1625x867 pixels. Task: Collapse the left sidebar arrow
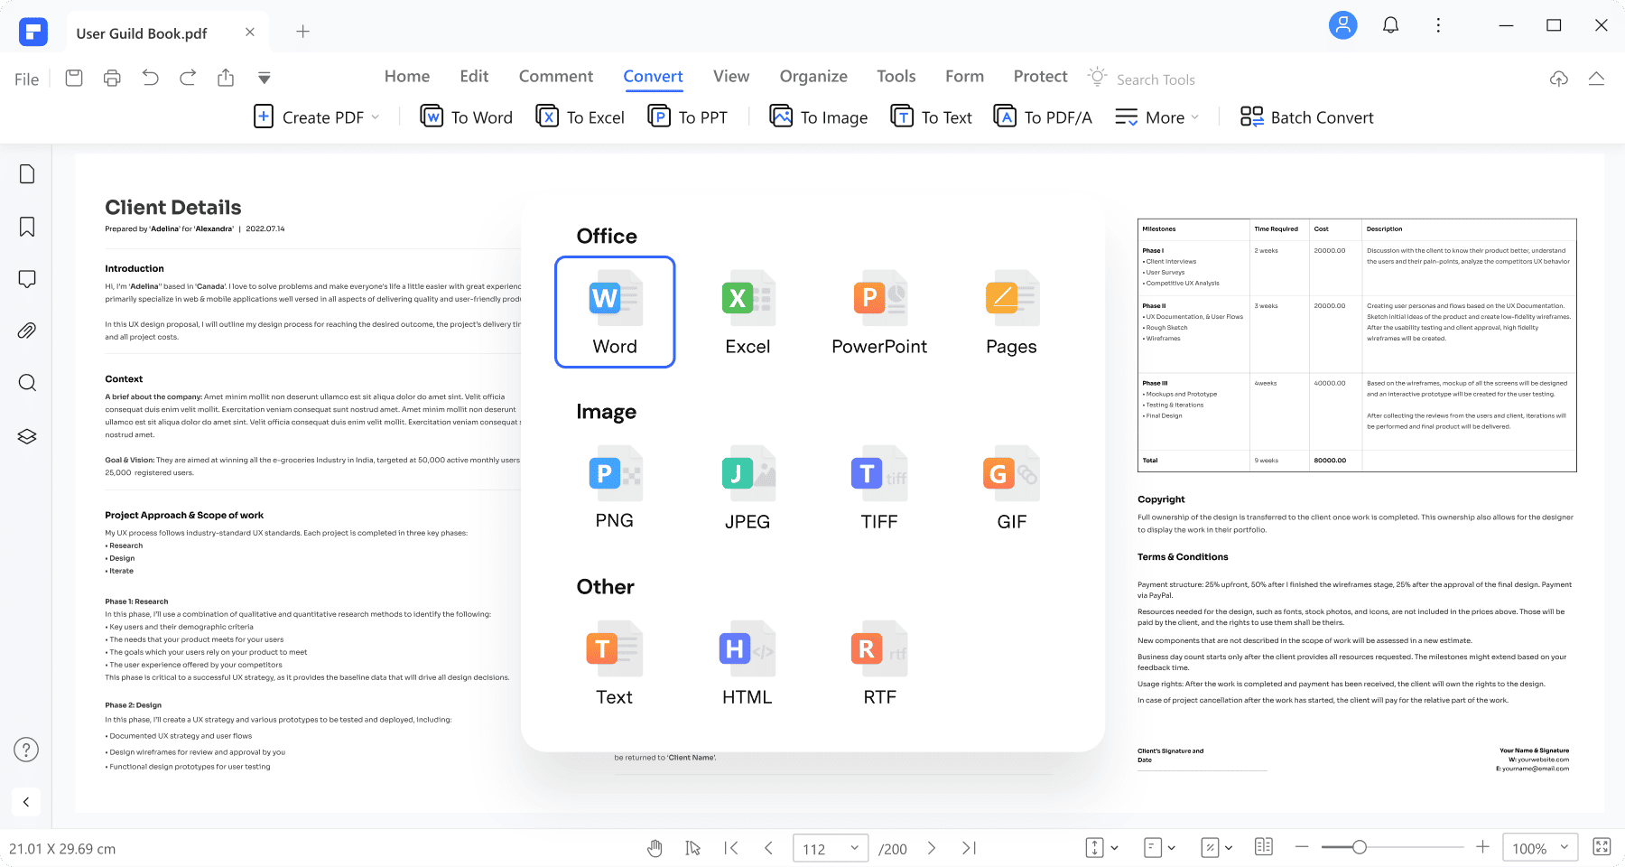tap(26, 802)
